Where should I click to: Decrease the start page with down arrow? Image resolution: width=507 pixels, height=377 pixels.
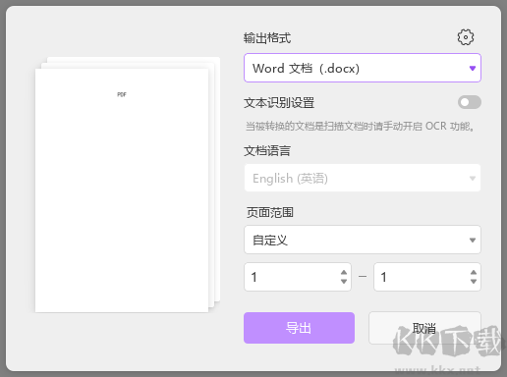344,282
